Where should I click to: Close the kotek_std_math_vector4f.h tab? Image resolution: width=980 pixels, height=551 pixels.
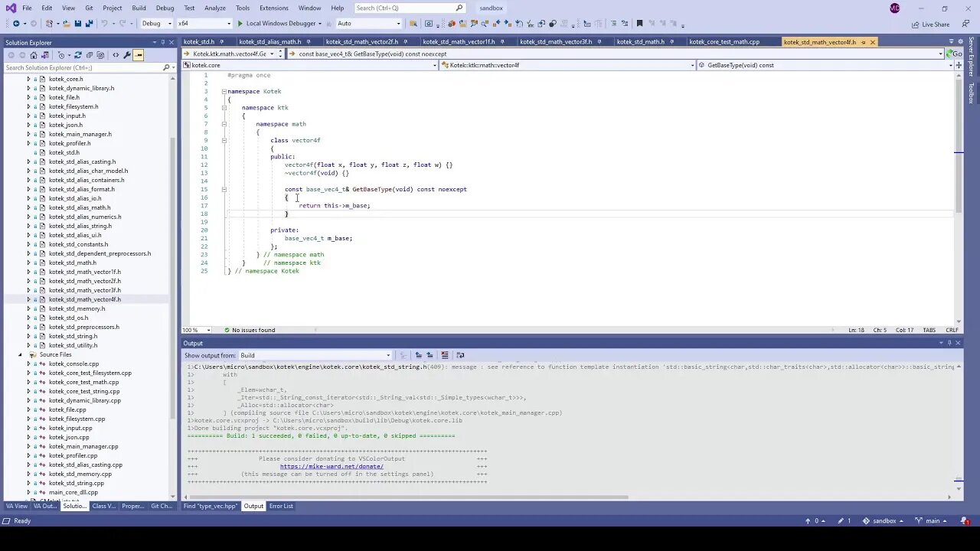pos(872,42)
